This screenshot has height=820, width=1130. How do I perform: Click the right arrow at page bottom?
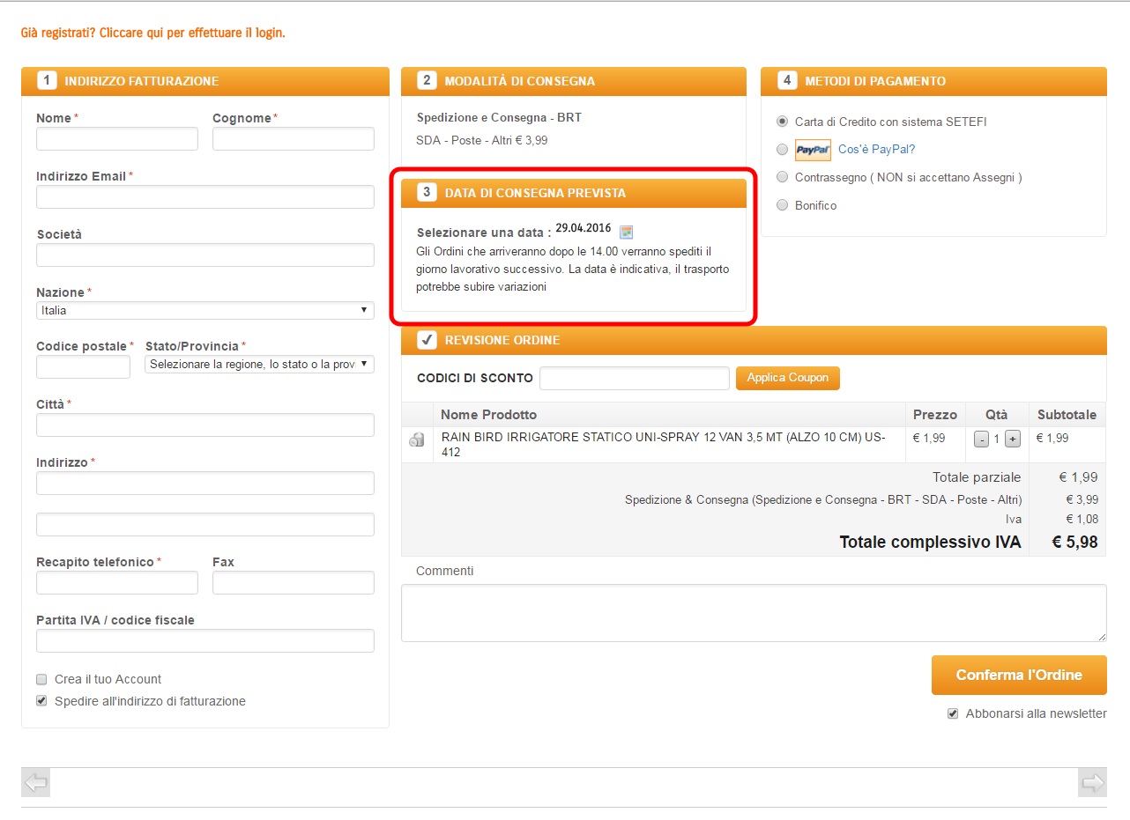1092,782
